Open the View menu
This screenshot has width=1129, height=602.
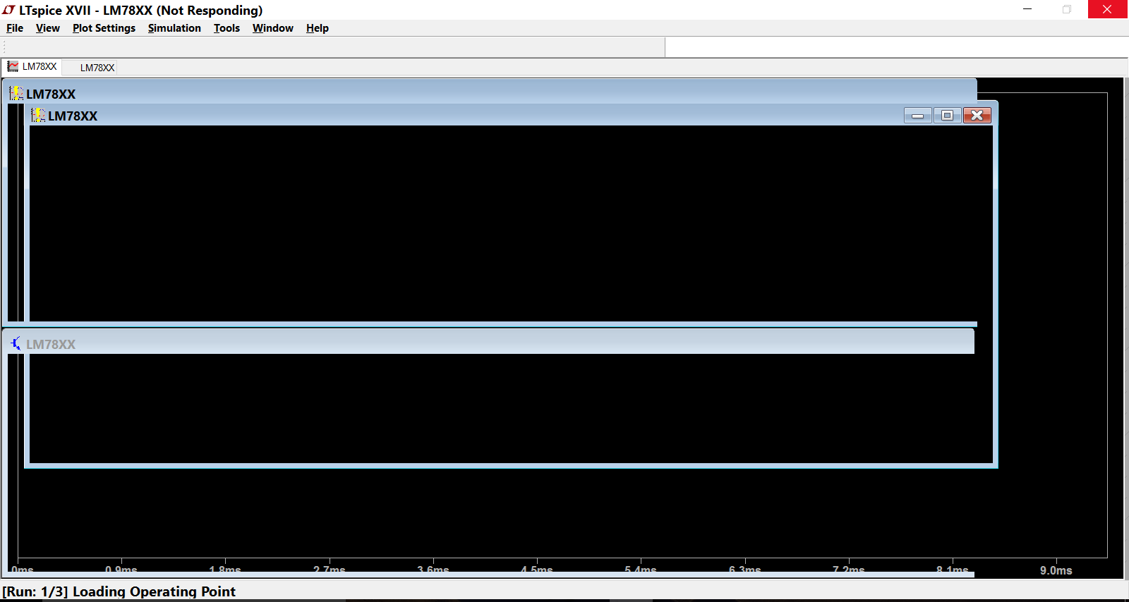(x=47, y=28)
